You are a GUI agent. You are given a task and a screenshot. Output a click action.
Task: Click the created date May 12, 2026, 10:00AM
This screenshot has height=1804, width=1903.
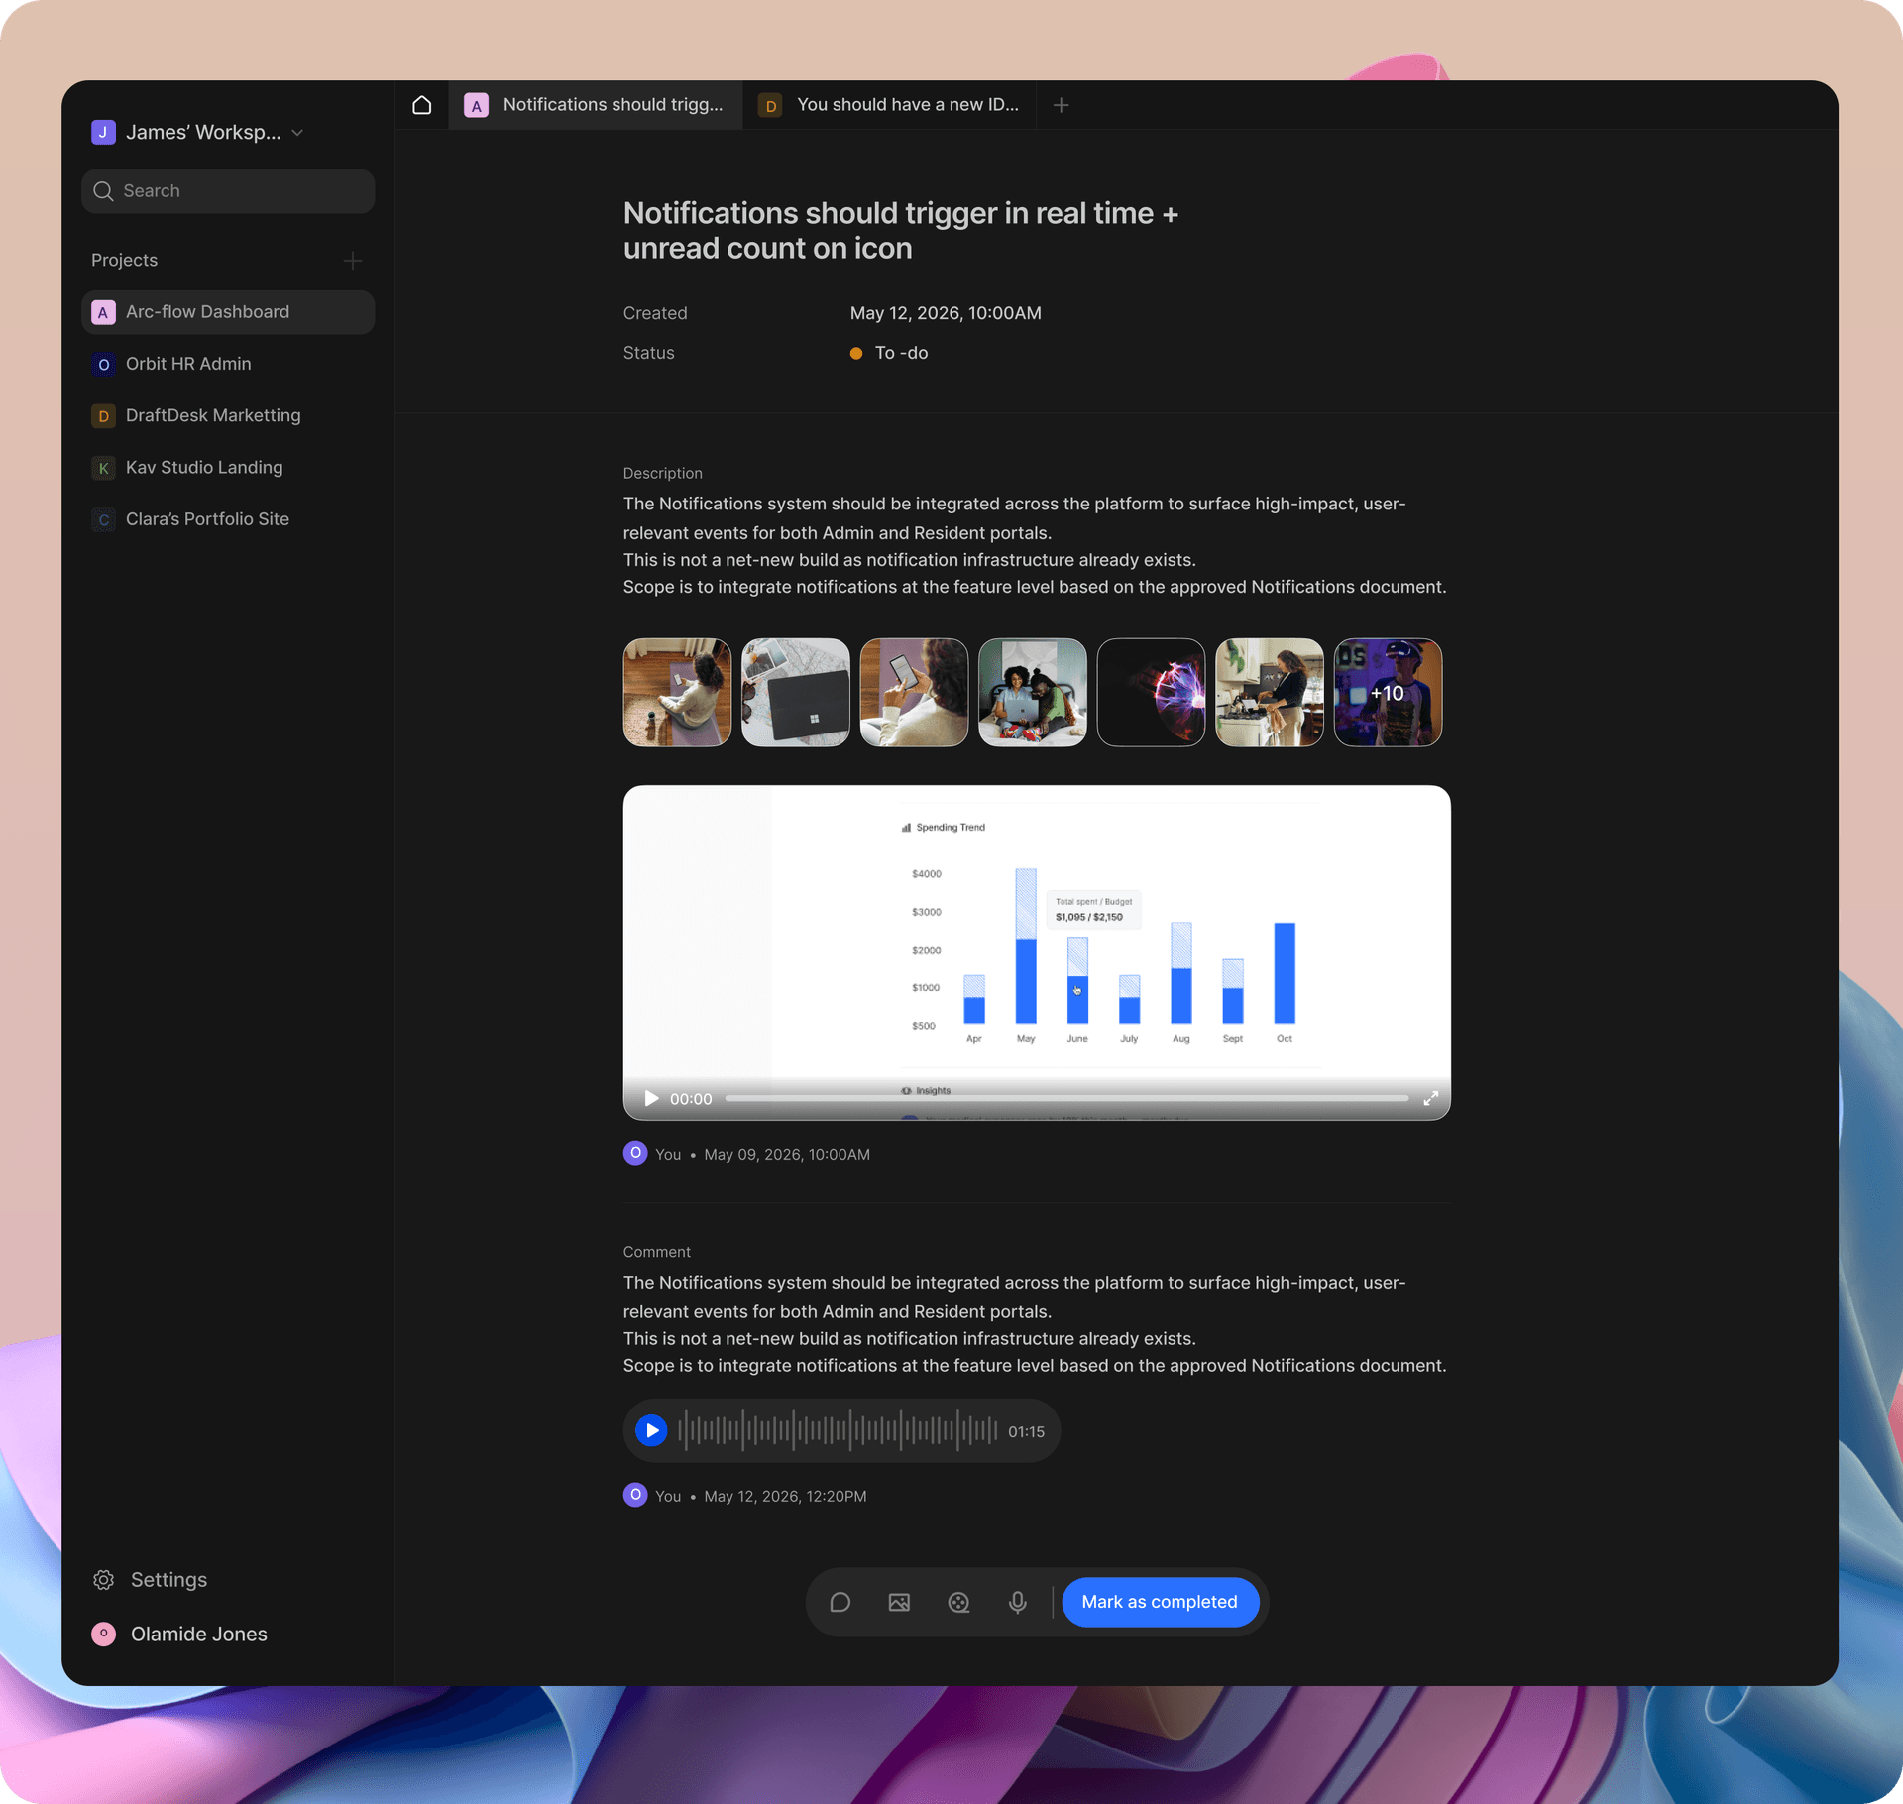click(946, 313)
